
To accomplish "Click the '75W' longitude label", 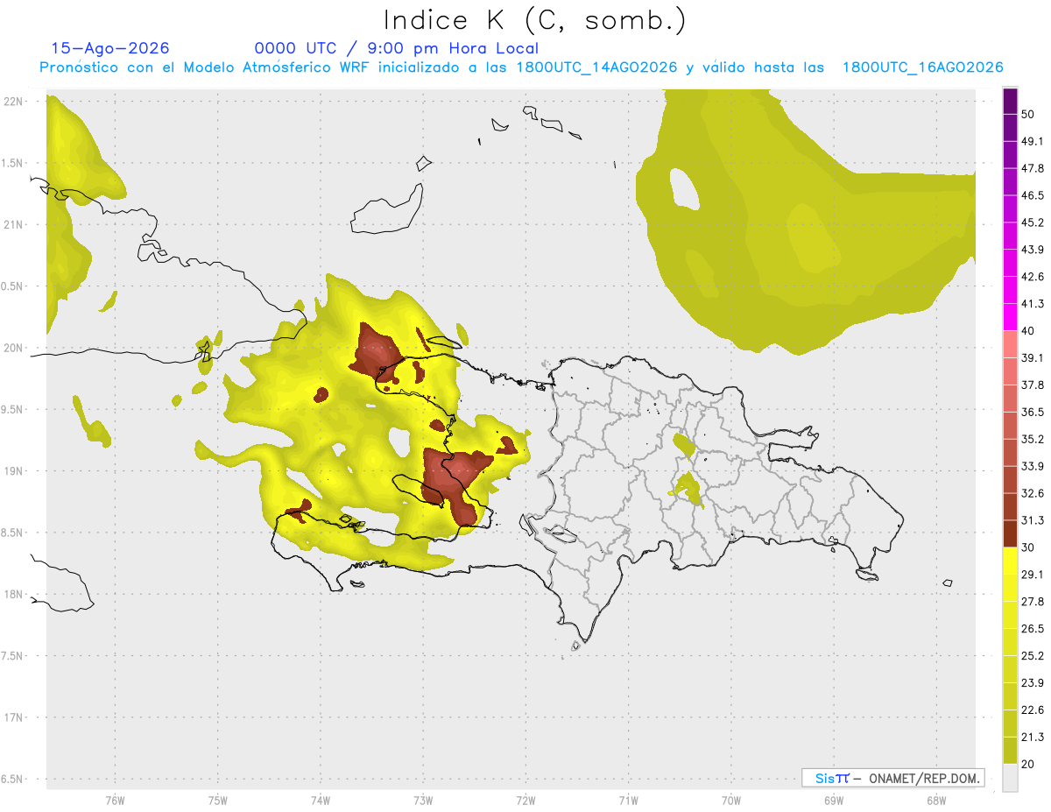I will coord(218,799).
